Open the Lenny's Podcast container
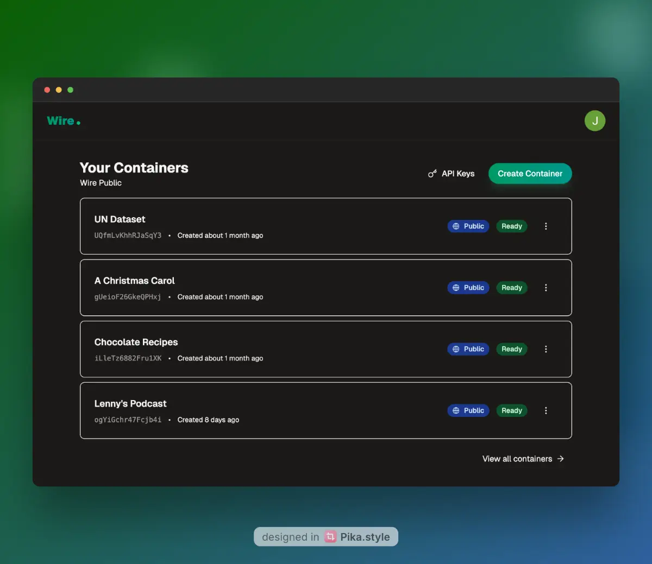 pos(130,403)
